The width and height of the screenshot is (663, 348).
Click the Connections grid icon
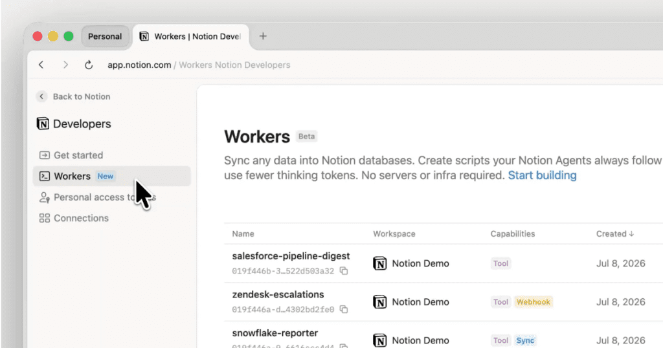45,218
